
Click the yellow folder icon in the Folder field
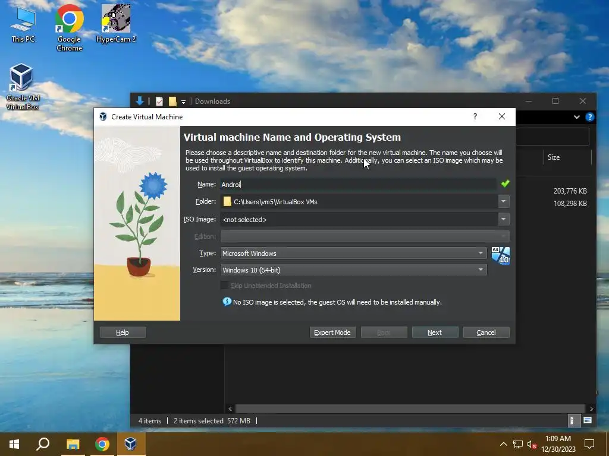pos(227,202)
